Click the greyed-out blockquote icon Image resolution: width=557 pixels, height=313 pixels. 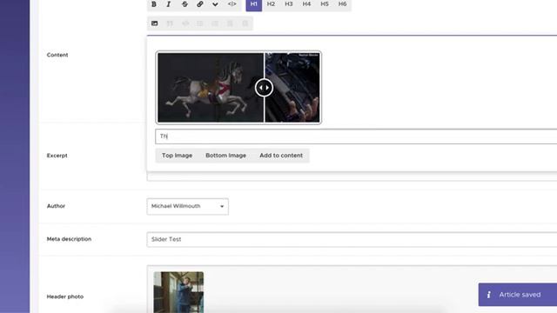click(x=170, y=23)
